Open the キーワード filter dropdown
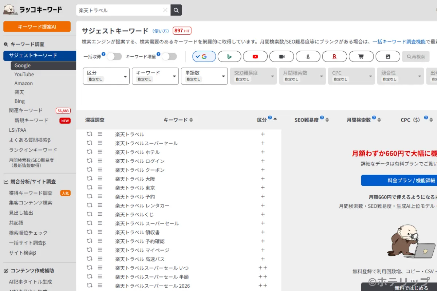This screenshot has width=437, height=291. pyautogui.click(x=155, y=76)
